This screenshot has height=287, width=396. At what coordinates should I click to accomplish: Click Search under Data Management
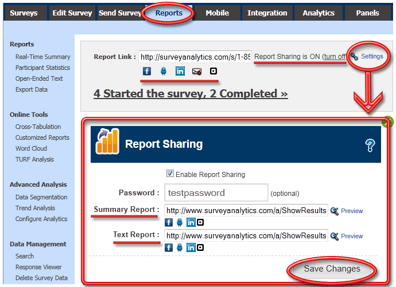click(x=25, y=256)
